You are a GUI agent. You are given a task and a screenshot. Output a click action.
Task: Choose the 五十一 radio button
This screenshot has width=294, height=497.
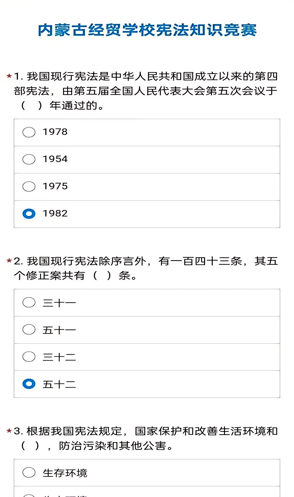click(29, 330)
